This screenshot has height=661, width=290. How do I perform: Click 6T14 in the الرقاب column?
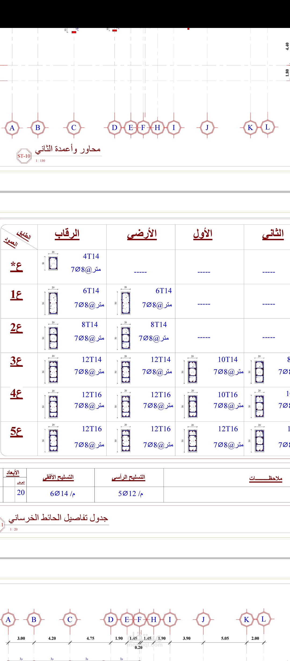tap(91, 291)
